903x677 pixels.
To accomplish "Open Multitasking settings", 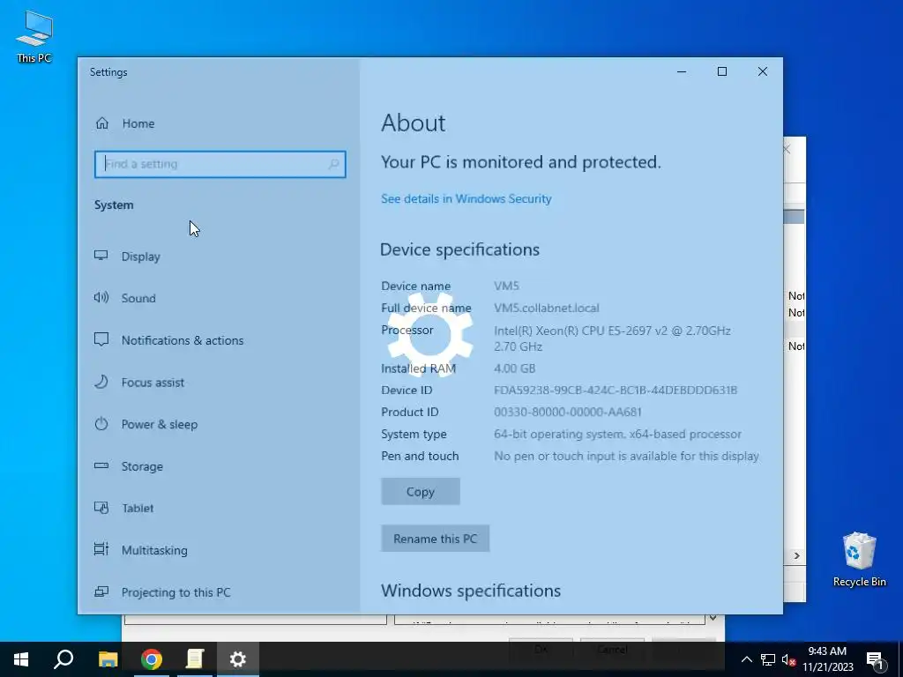I will [x=154, y=550].
